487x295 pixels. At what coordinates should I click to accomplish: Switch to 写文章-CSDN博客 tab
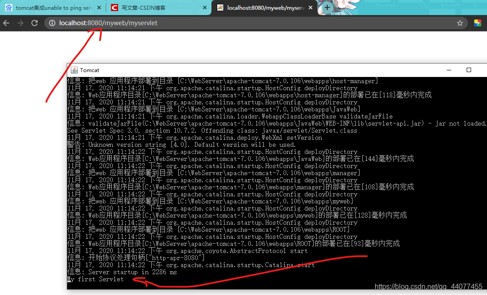tap(158, 8)
